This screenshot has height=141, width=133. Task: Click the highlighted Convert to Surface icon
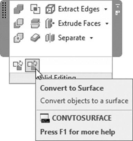coord(32,65)
